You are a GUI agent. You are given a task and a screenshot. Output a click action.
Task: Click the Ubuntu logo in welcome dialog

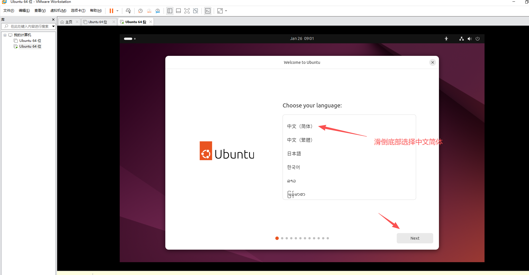point(227,151)
